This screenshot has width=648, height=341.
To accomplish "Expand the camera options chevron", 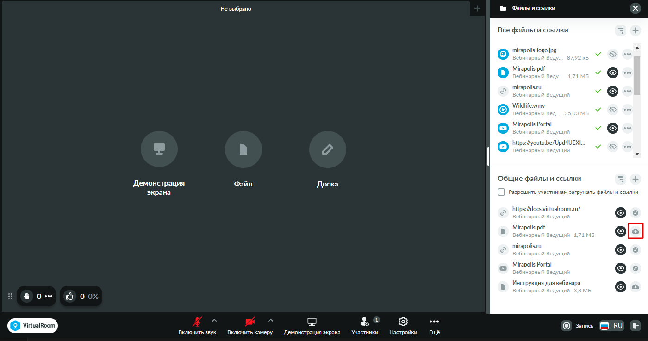I will coord(271,320).
